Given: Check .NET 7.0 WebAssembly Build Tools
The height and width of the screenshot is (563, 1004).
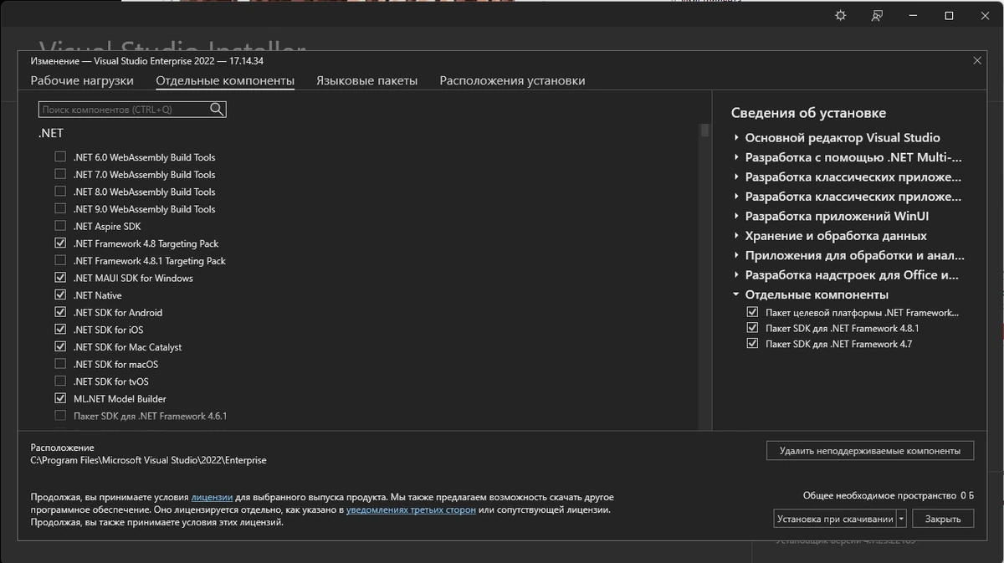Looking at the screenshot, I should tap(60, 174).
